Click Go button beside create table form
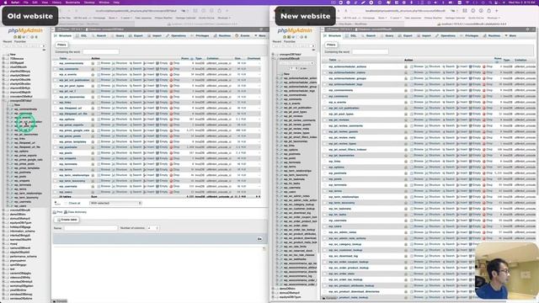This screenshot has height=303, width=539. [259, 239]
